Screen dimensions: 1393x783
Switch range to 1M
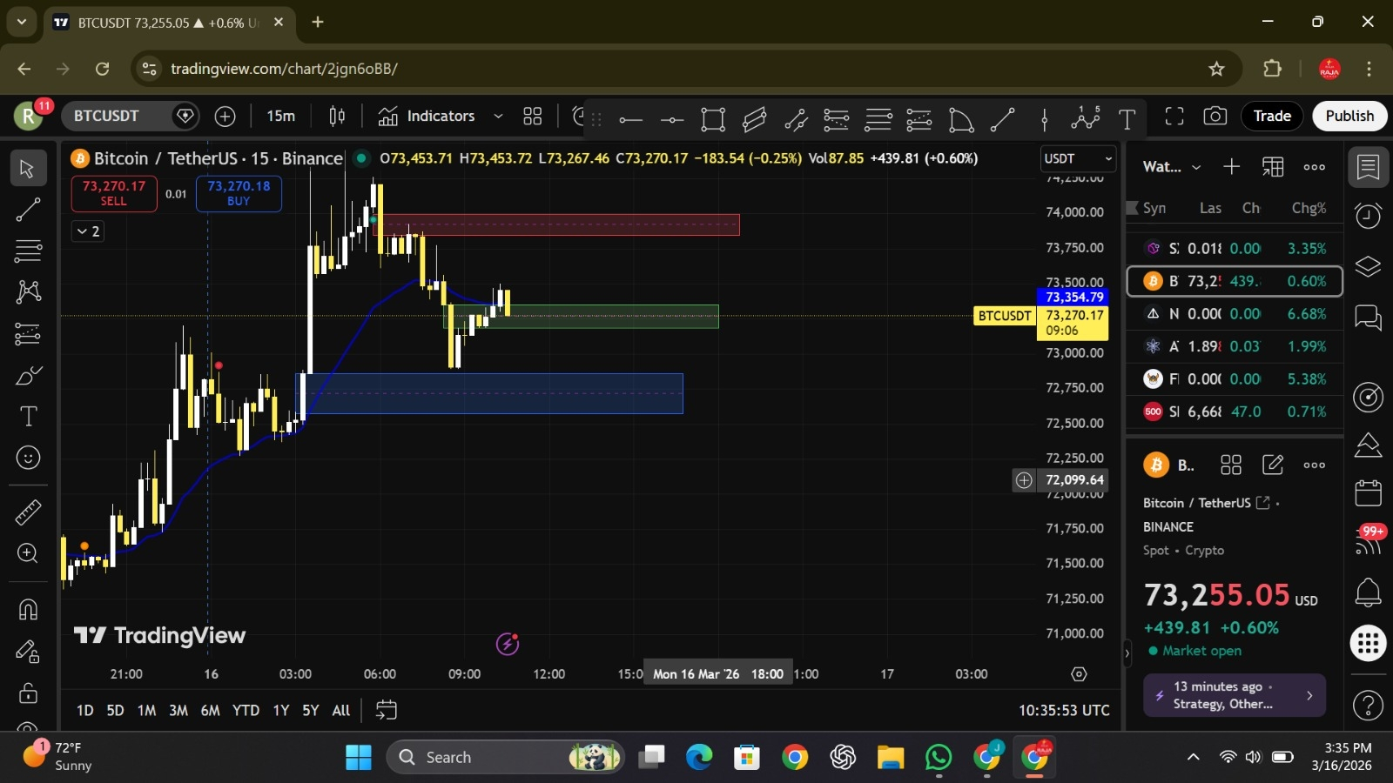pos(146,710)
